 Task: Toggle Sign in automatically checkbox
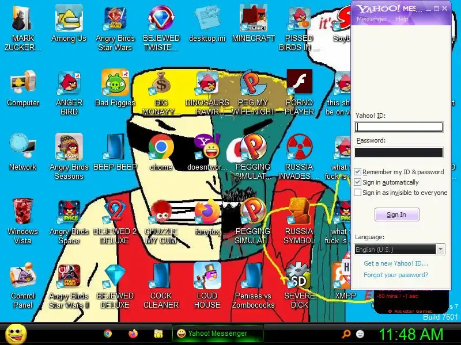point(357,182)
